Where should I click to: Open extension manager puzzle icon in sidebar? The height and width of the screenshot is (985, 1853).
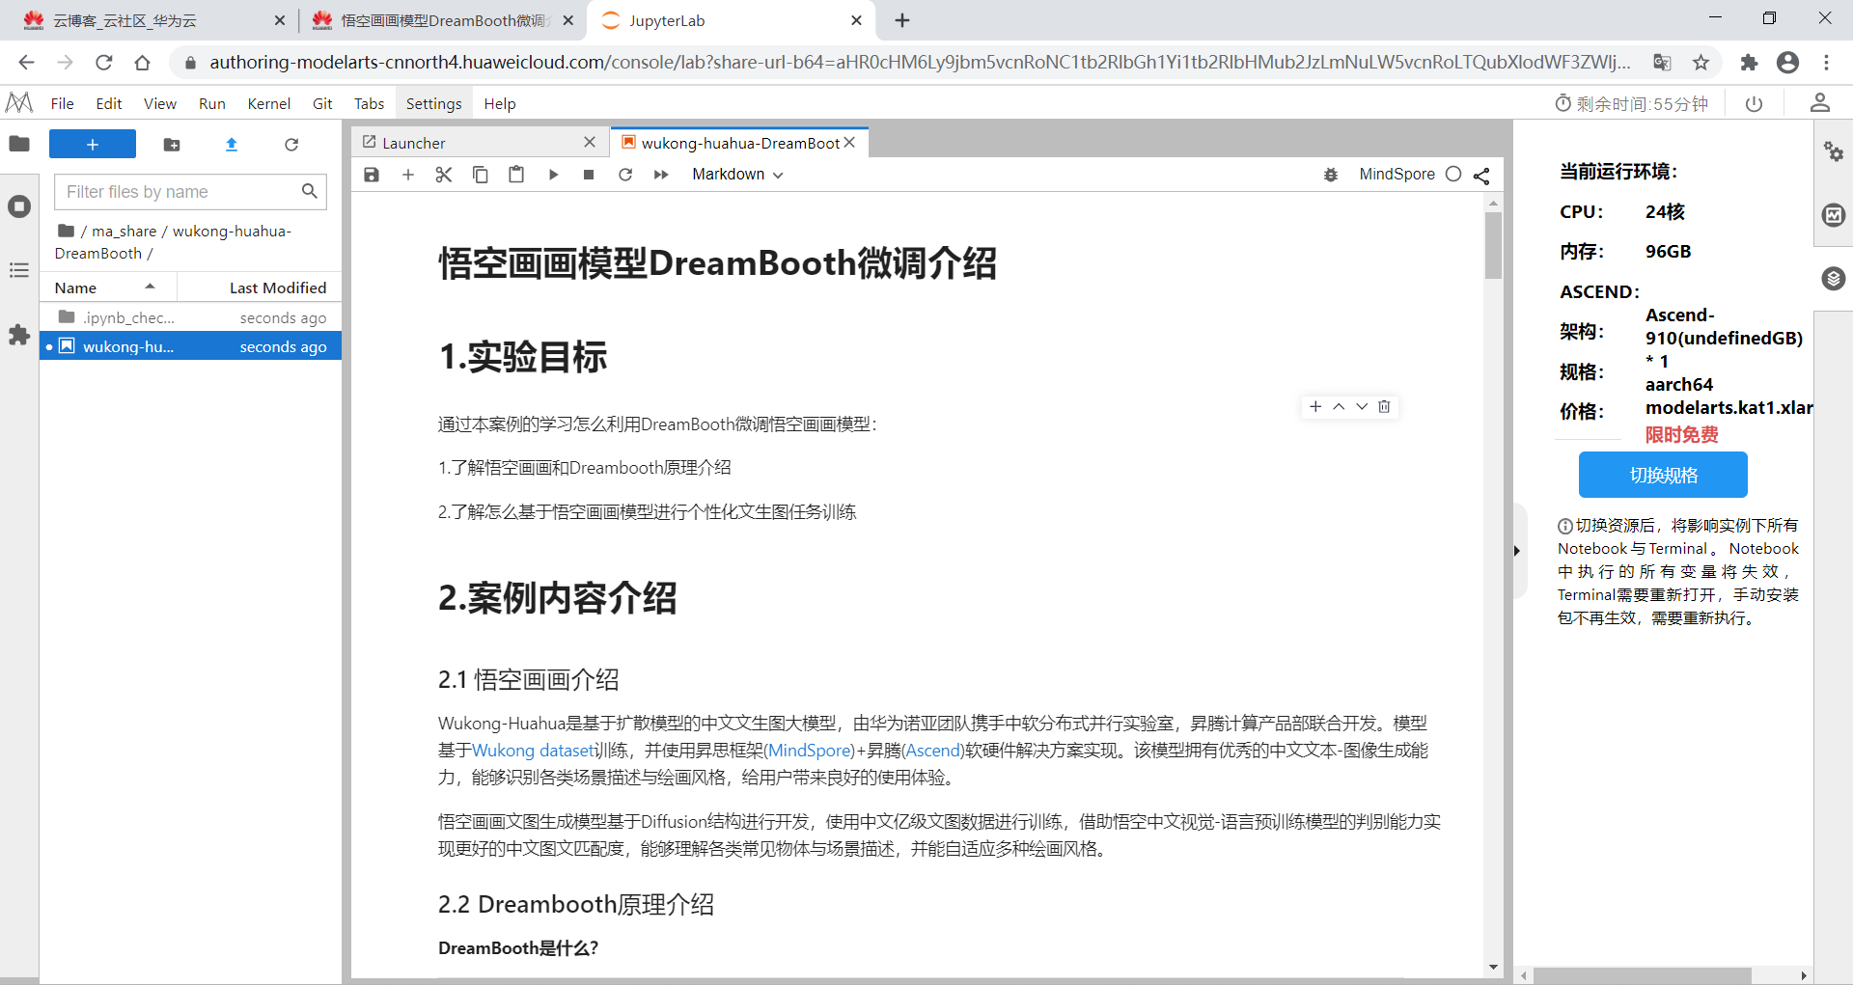pos(19,334)
